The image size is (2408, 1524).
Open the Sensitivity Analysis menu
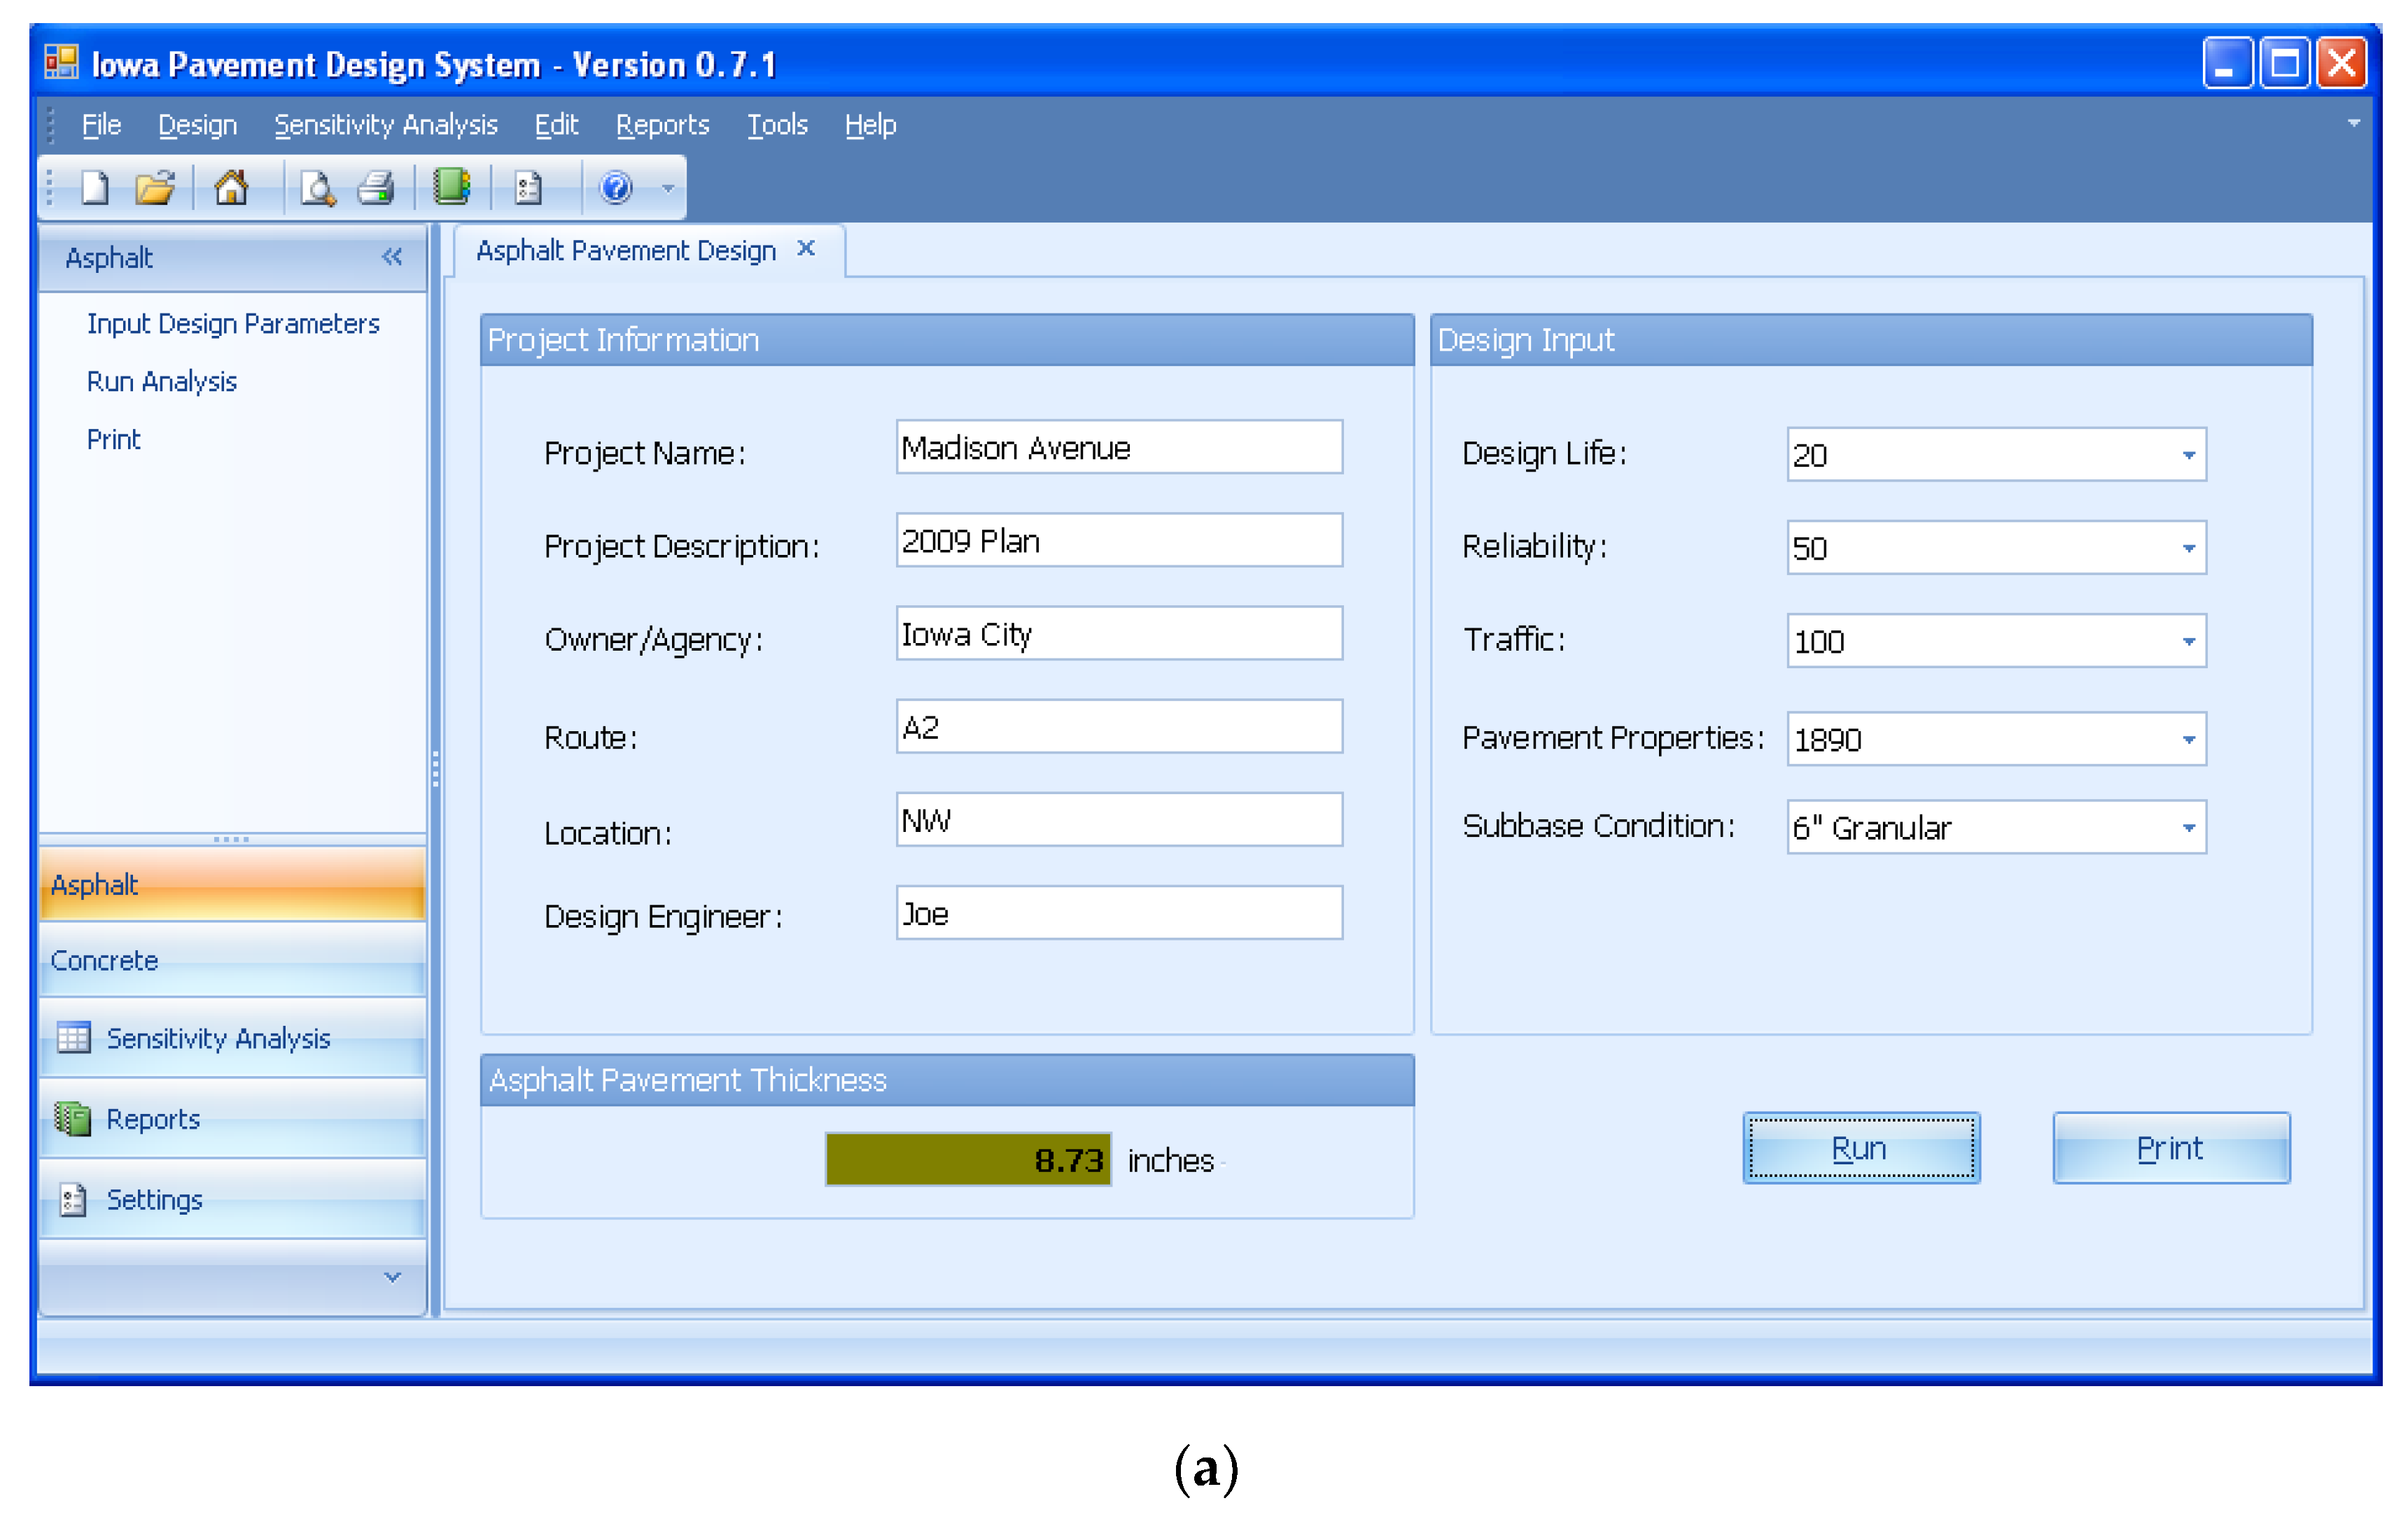click(385, 125)
